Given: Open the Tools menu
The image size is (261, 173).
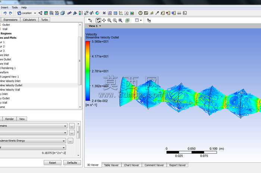Looking at the screenshot, I should tap(15, 7).
